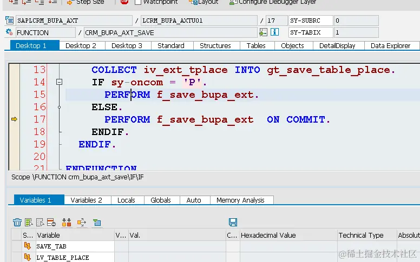Click sy-oncom variable on line 14
Image resolution: width=420 pixels, height=262 pixels.
[x=137, y=82]
